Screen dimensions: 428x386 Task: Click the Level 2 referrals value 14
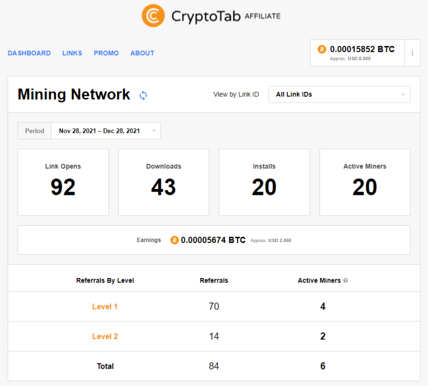coord(214,336)
